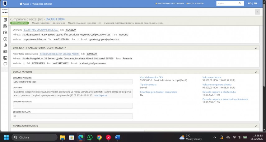
Task: Click 'mai departe' to expand description
Action: point(100,96)
